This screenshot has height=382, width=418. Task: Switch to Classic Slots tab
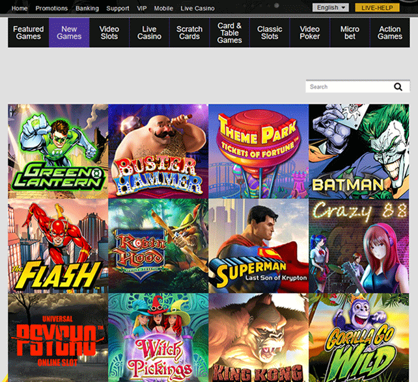coord(270,32)
